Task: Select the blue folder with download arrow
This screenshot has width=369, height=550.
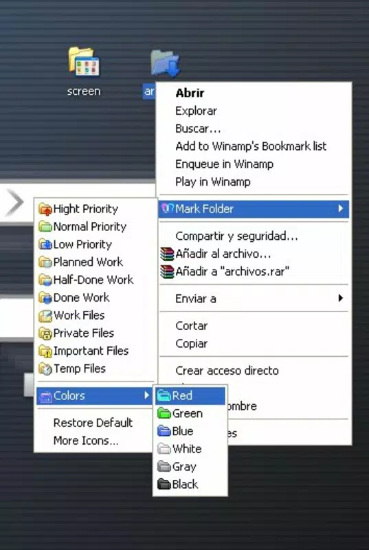Action: [166, 63]
